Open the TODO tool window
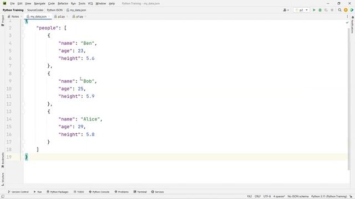Image resolution: width=355 pixels, height=199 pixels. tap(79, 192)
